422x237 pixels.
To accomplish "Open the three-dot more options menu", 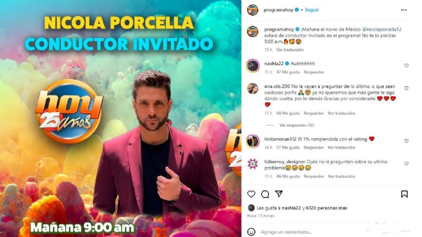I will tap(404, 10).
